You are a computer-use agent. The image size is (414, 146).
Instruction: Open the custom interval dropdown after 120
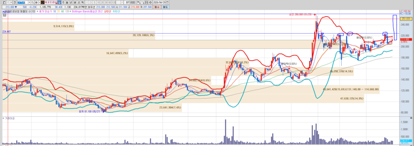122,2
